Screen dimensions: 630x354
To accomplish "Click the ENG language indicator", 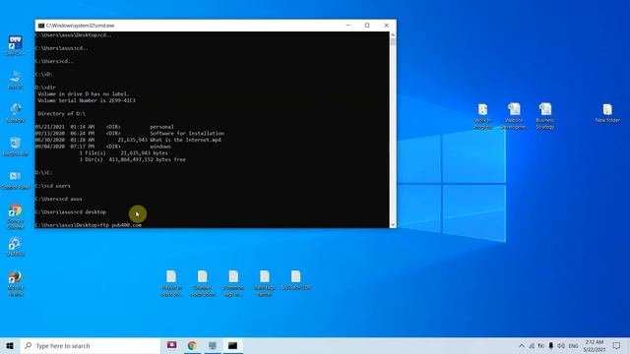I will click(573, 345).
